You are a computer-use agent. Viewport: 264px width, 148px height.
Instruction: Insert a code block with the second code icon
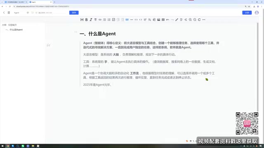141,20
